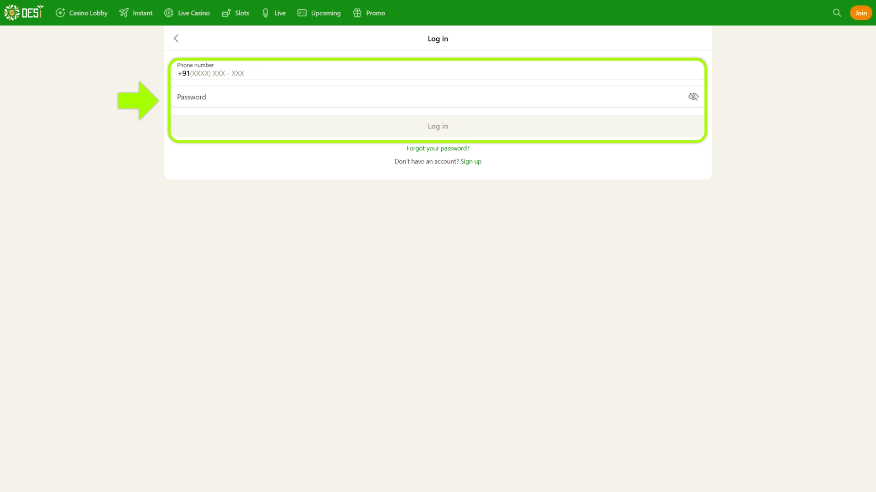Toggle password visibility with the eye icon

pos(693,97)
